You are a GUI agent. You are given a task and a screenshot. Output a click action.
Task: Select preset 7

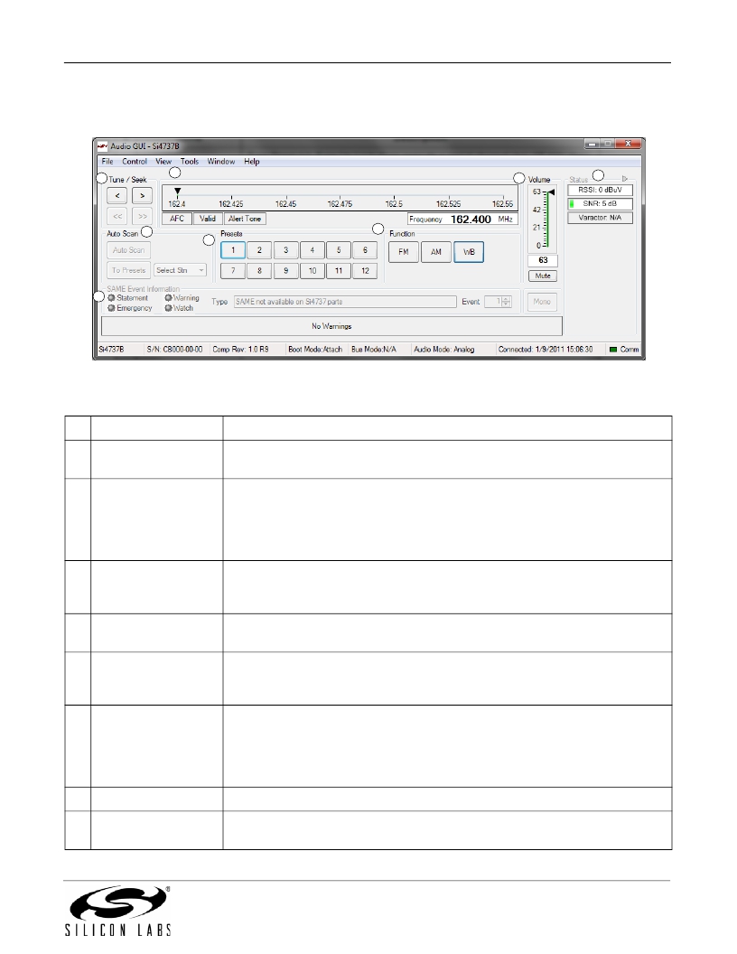tap(233, 271)
